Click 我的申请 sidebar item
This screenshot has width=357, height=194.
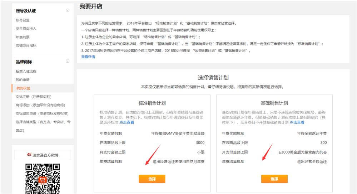coord(23,79)
